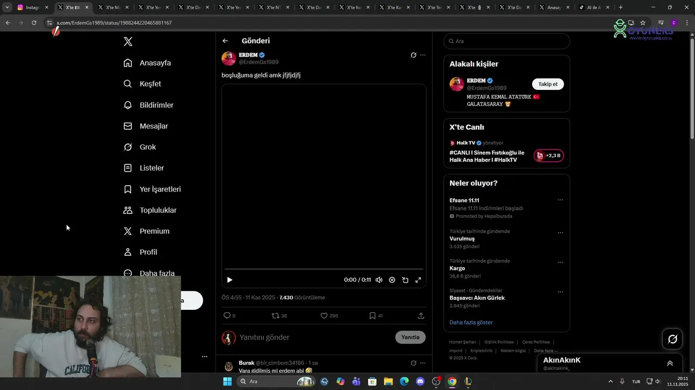Reload the browser page

coord(34,23)
